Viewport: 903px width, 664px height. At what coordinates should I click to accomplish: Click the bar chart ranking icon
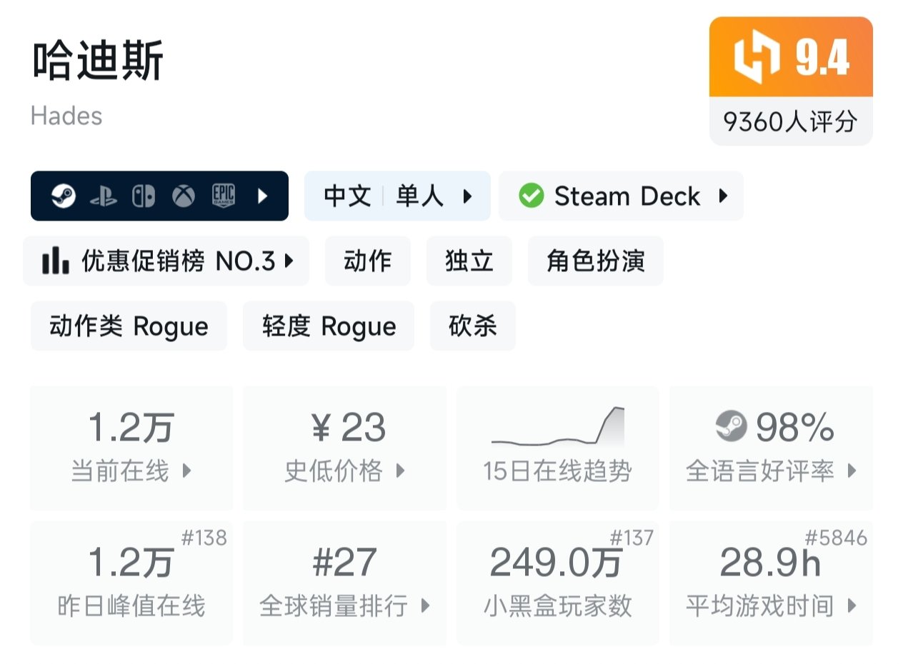(56, 261)
